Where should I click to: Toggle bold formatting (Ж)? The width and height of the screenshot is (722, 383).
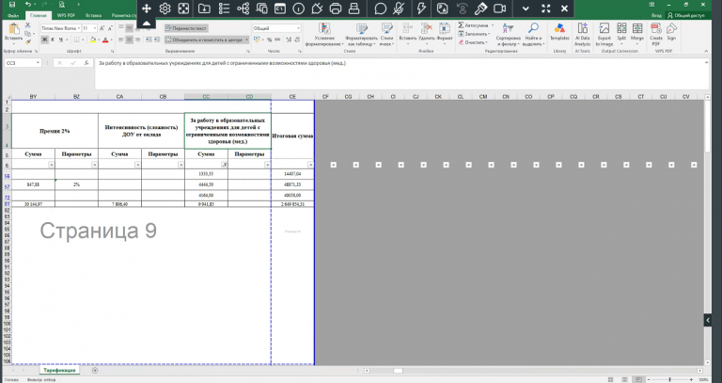click(x=45, y=40)
